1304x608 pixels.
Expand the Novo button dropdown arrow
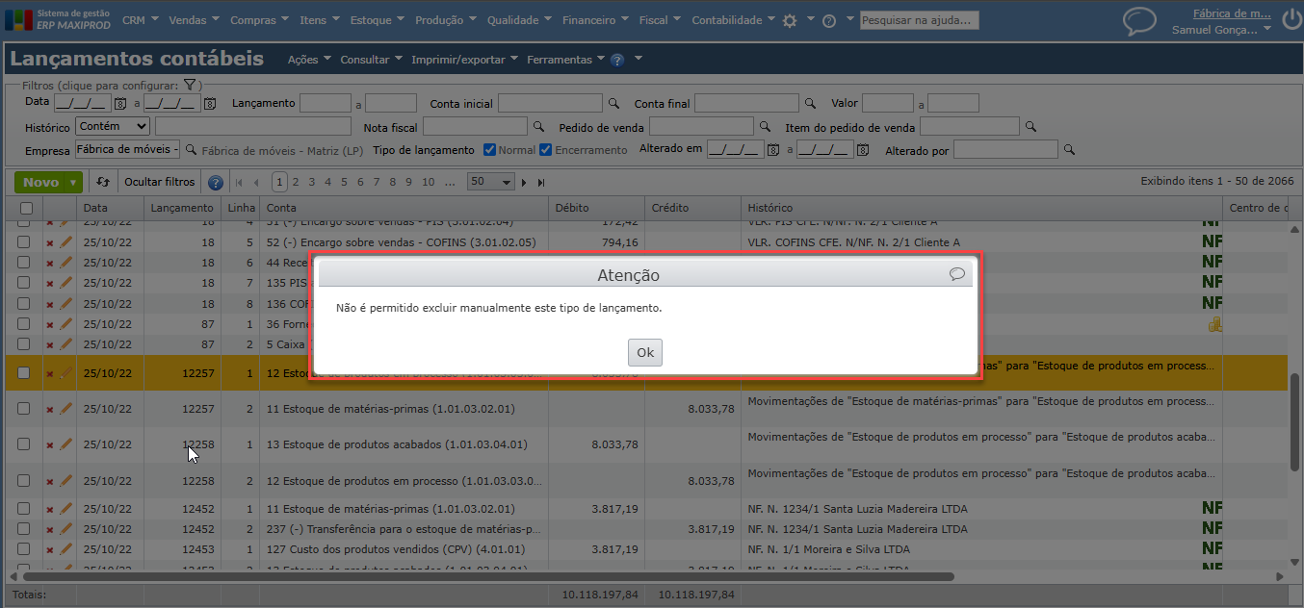tap(73, 182)
